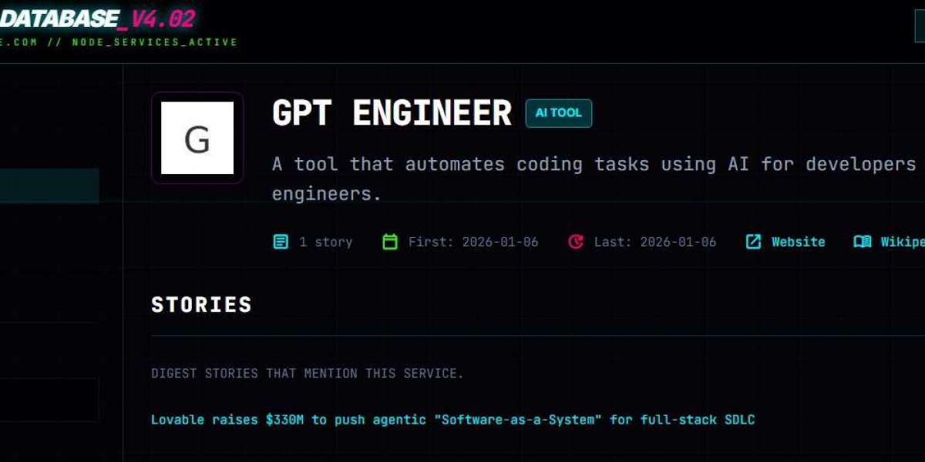Click the AI TOOL badge
925x462 pixels.
pyautogui.click(x=559, y=113)
